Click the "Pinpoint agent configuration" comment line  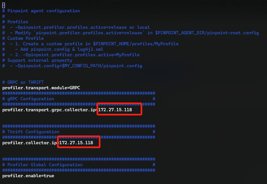(43, 11)
